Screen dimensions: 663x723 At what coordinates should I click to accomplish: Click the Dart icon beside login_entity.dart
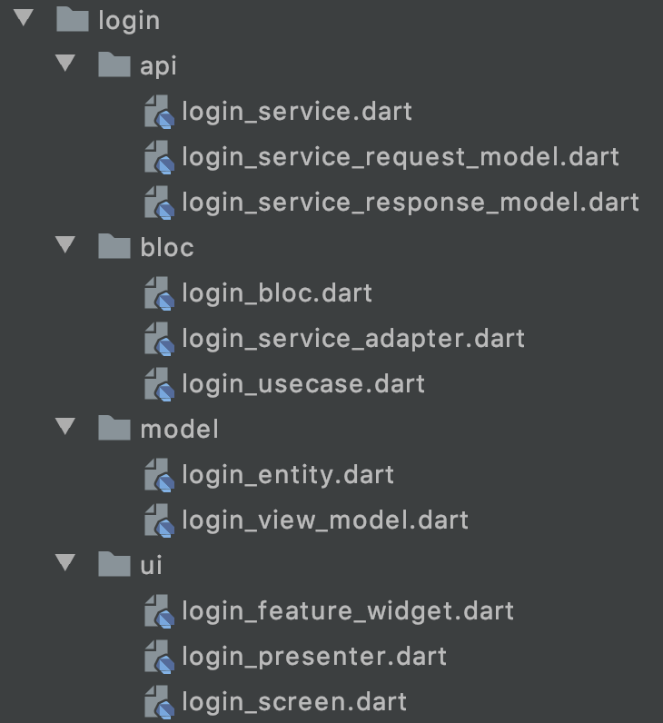(158, 475)
